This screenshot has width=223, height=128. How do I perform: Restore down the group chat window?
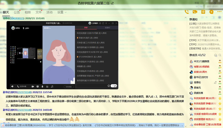[x=215, y=3]
